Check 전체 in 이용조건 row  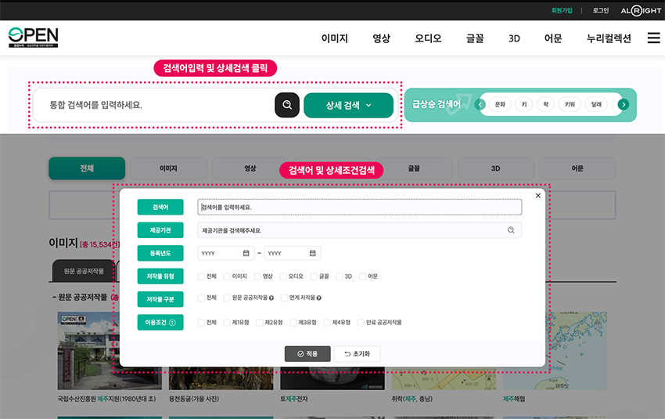[x=201, y=323]
